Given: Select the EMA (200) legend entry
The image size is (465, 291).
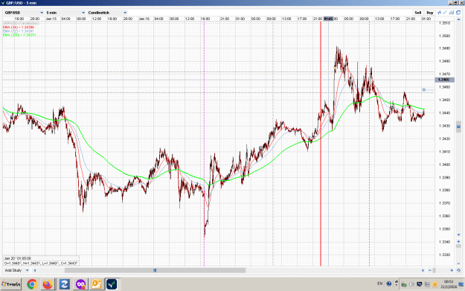Looking at the screenshot, I should click(19, 35).
